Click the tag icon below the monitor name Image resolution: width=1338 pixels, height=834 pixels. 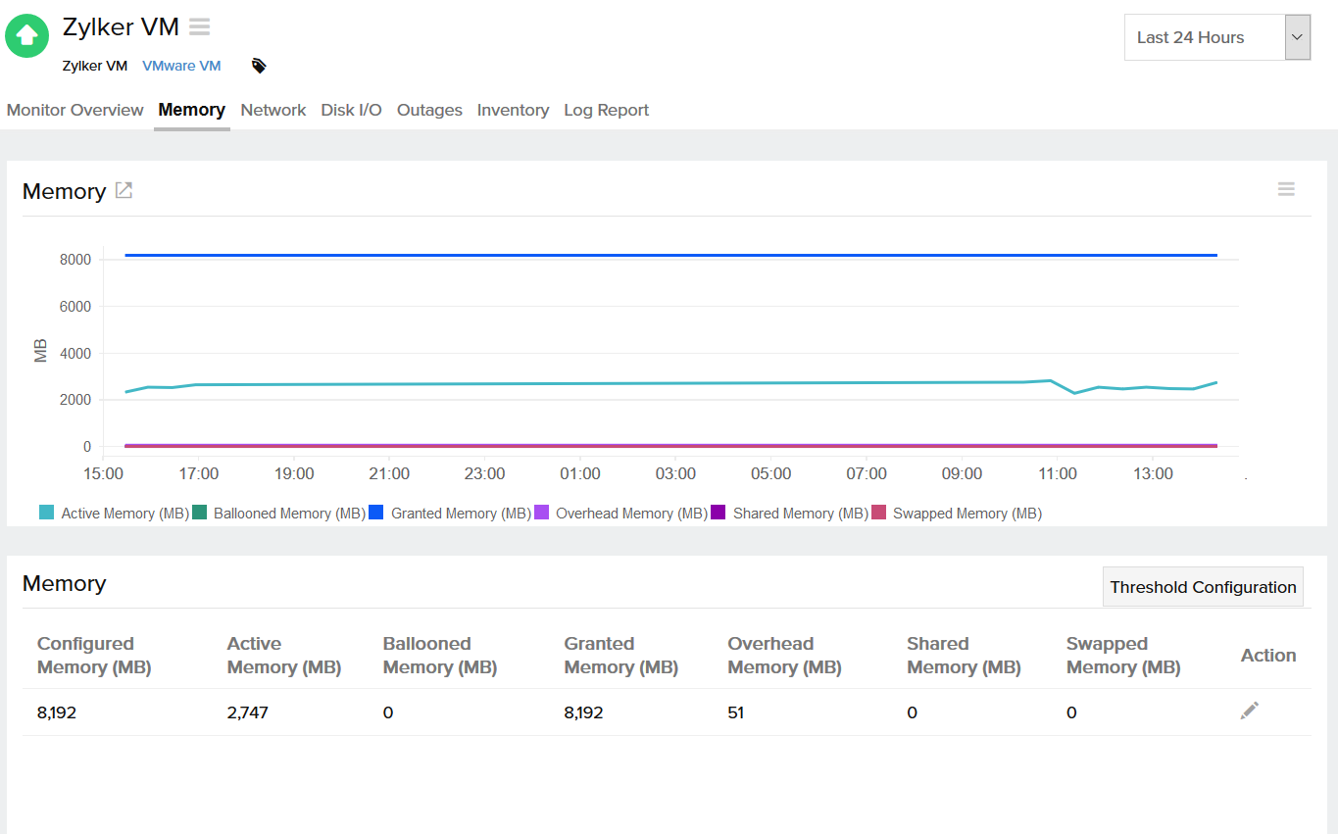[x=258, y=66]
